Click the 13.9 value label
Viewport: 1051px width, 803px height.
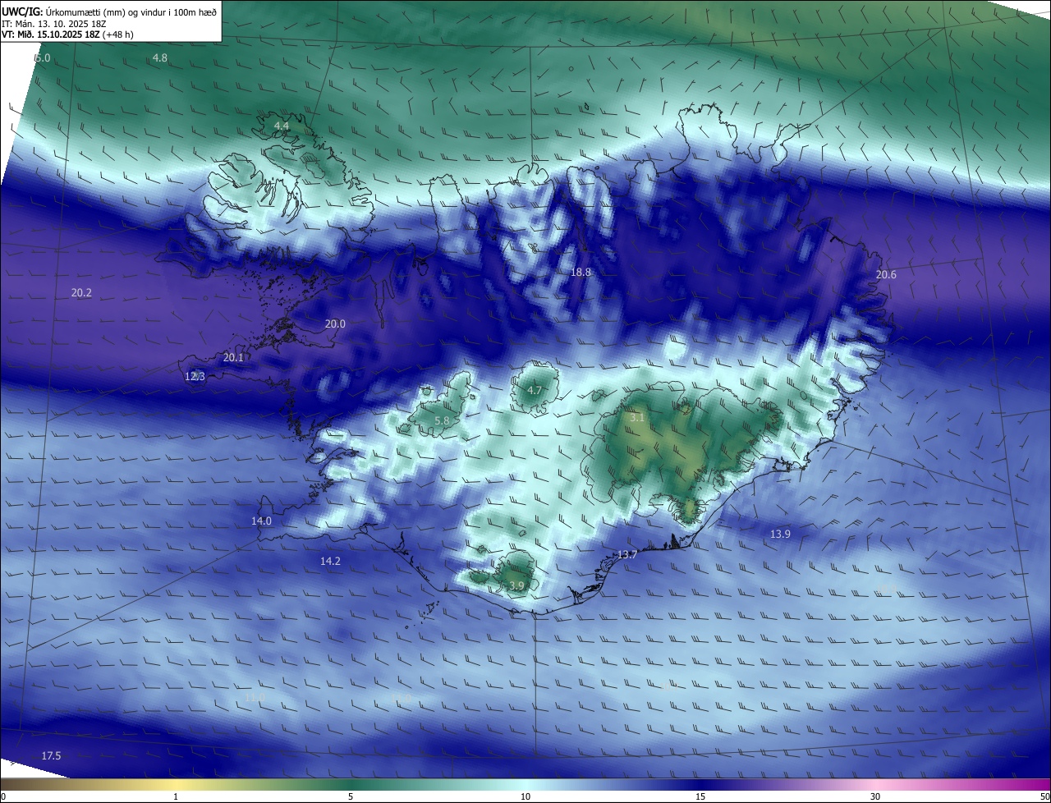click(780, 535)
